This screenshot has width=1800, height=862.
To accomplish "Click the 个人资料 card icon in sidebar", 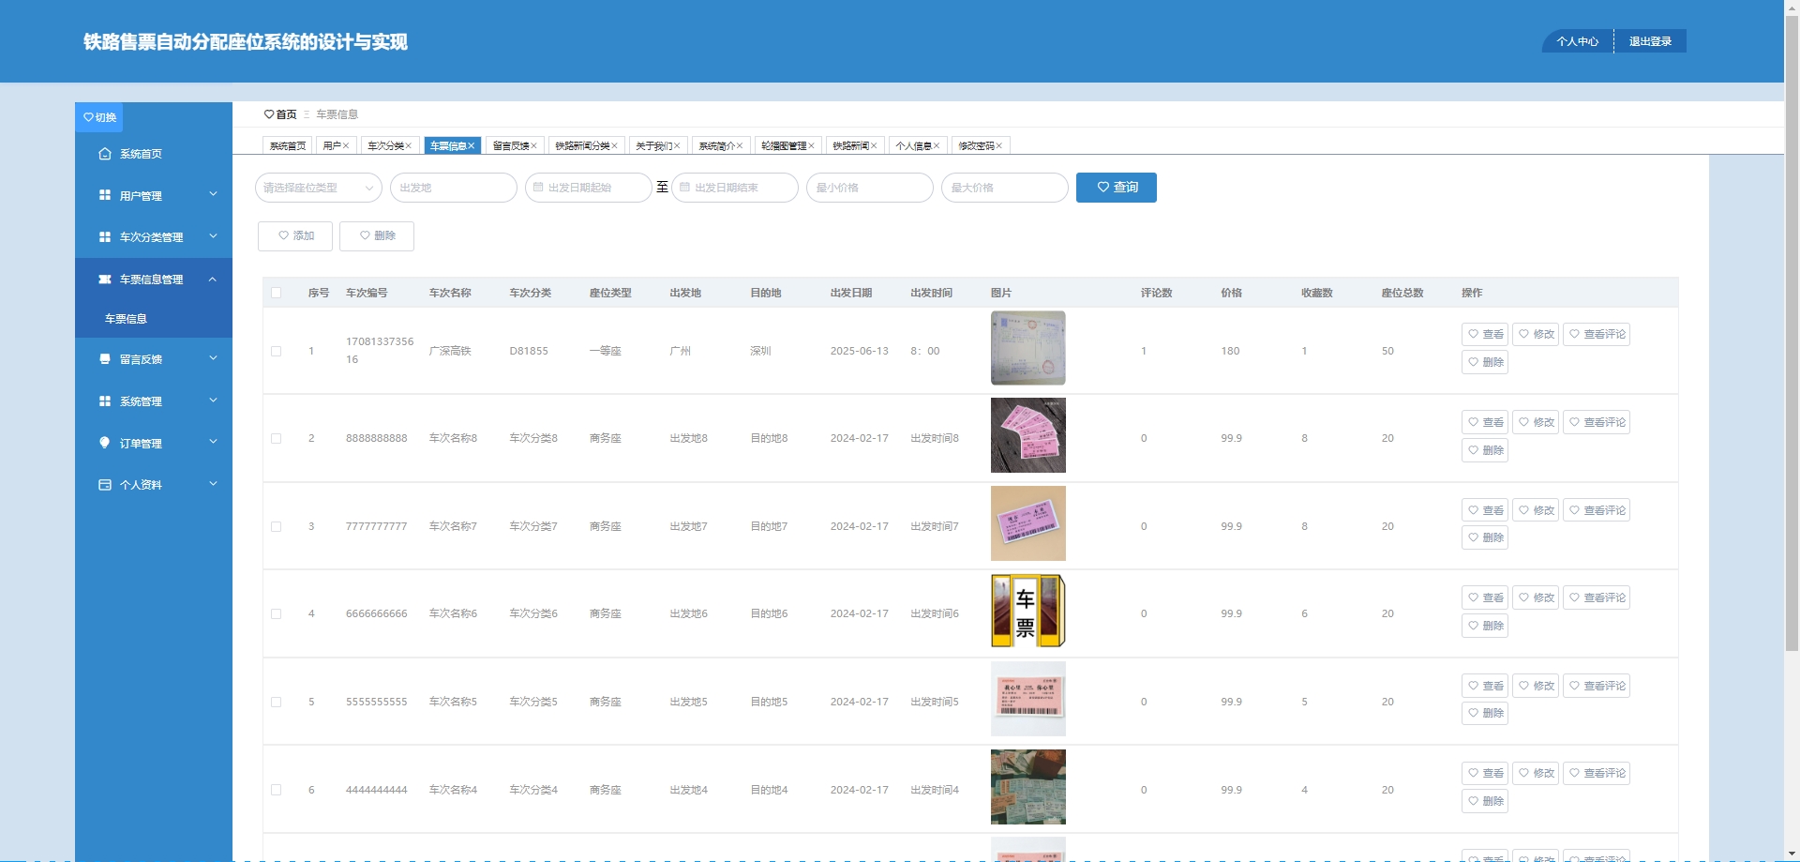I will [x=105, y=485].
